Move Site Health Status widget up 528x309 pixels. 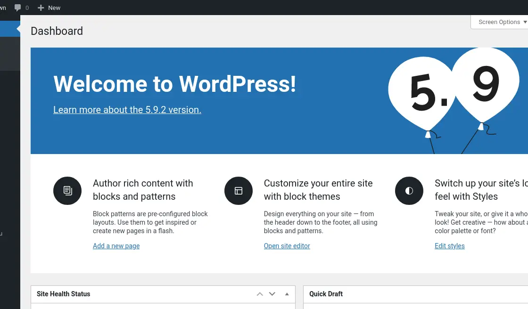coord(260,294)
